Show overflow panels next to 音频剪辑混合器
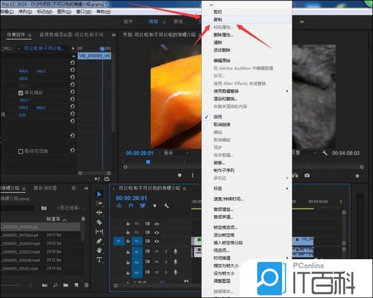The image size is (373, 298). click(114, 35)
